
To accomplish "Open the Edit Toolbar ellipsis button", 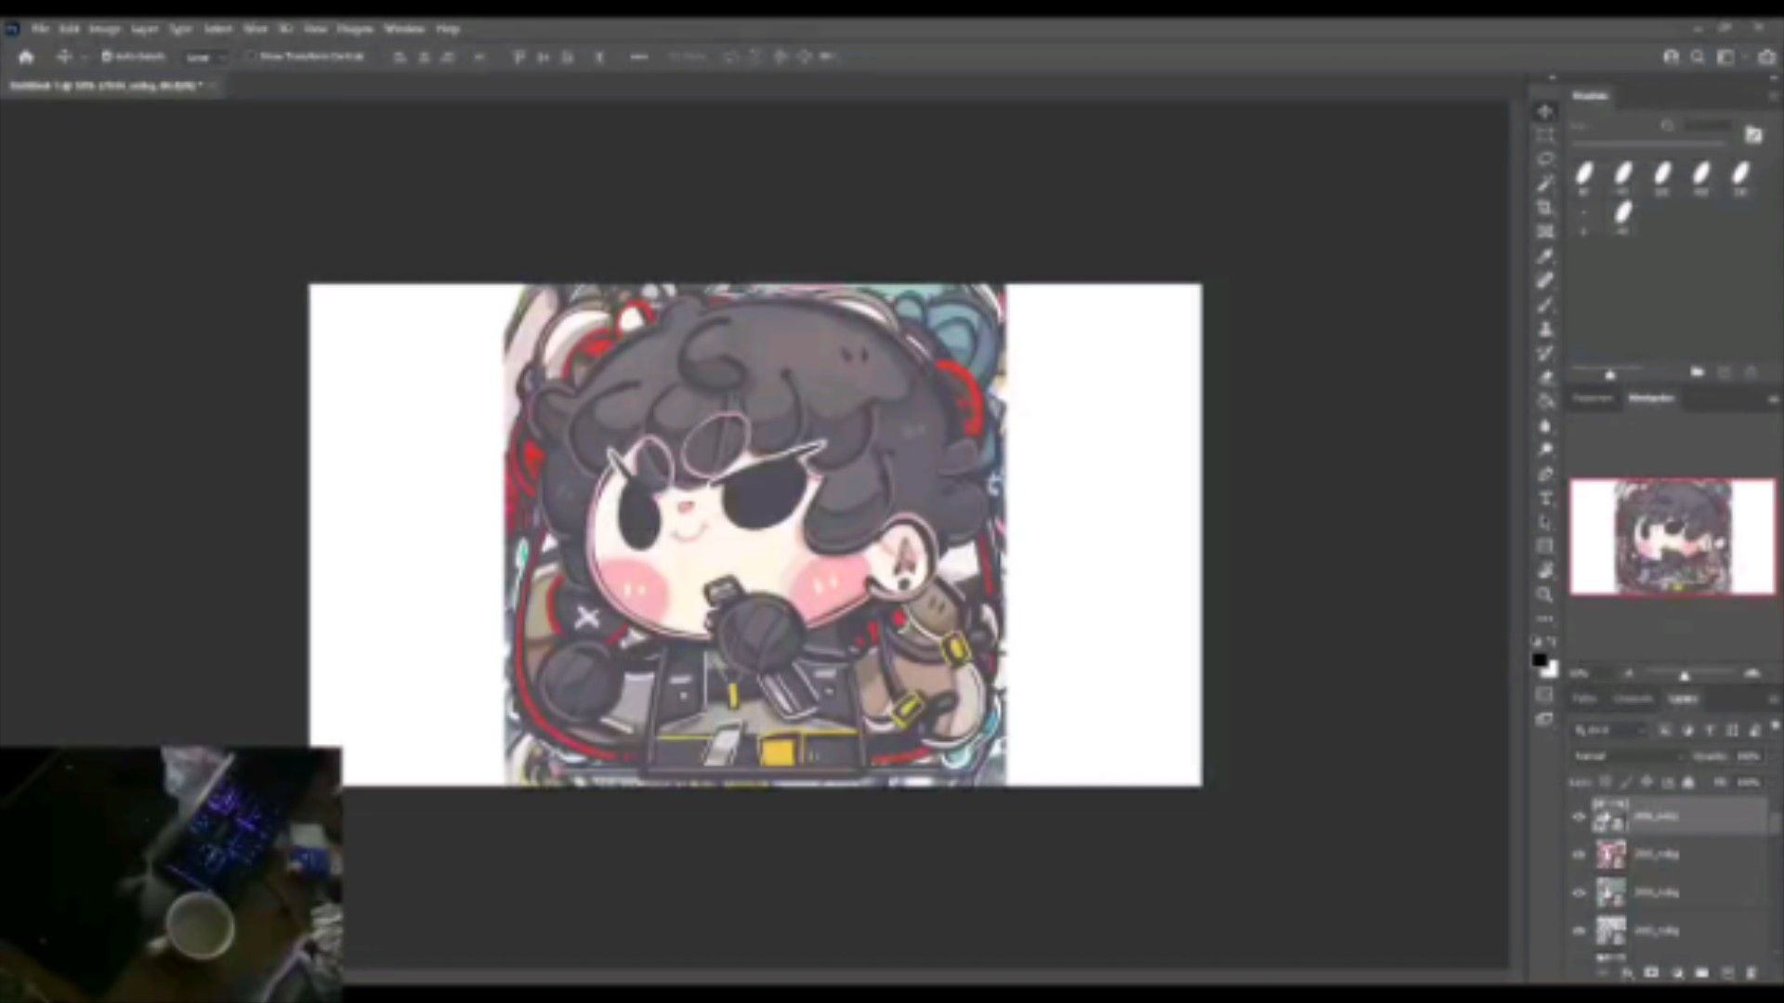I will point(1545,618).
